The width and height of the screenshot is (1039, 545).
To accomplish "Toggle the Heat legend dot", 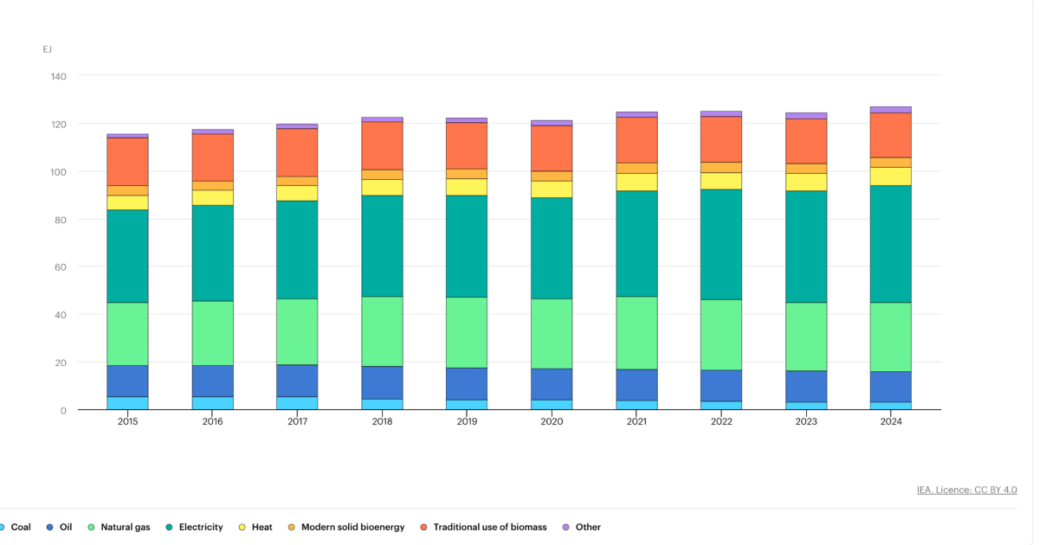I will point(242,527).
